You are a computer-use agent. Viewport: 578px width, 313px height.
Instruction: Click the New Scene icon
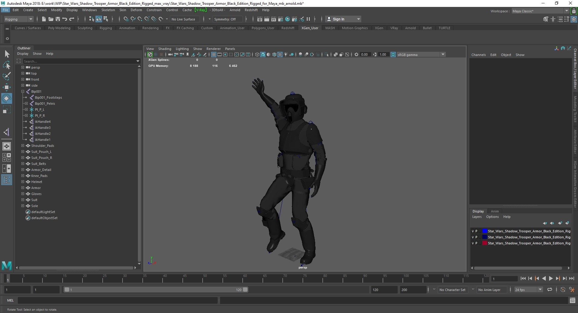click(44, 19)
